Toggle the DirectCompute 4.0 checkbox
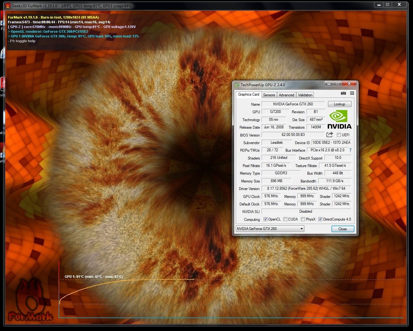Image resolution: width=413 pixels, height=331 pixels. [320, 219]
